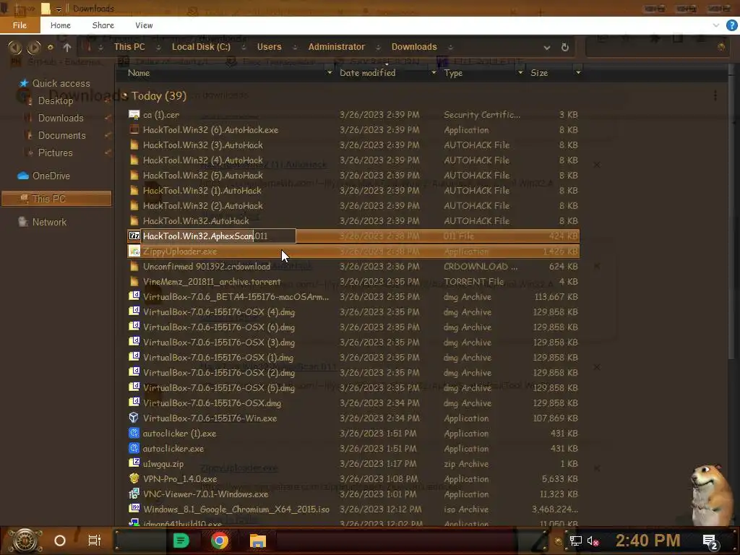This screenshot has width=740, height=555.
Task: Open the Size column filter dropdown
Action: click(x=577, y=72)
